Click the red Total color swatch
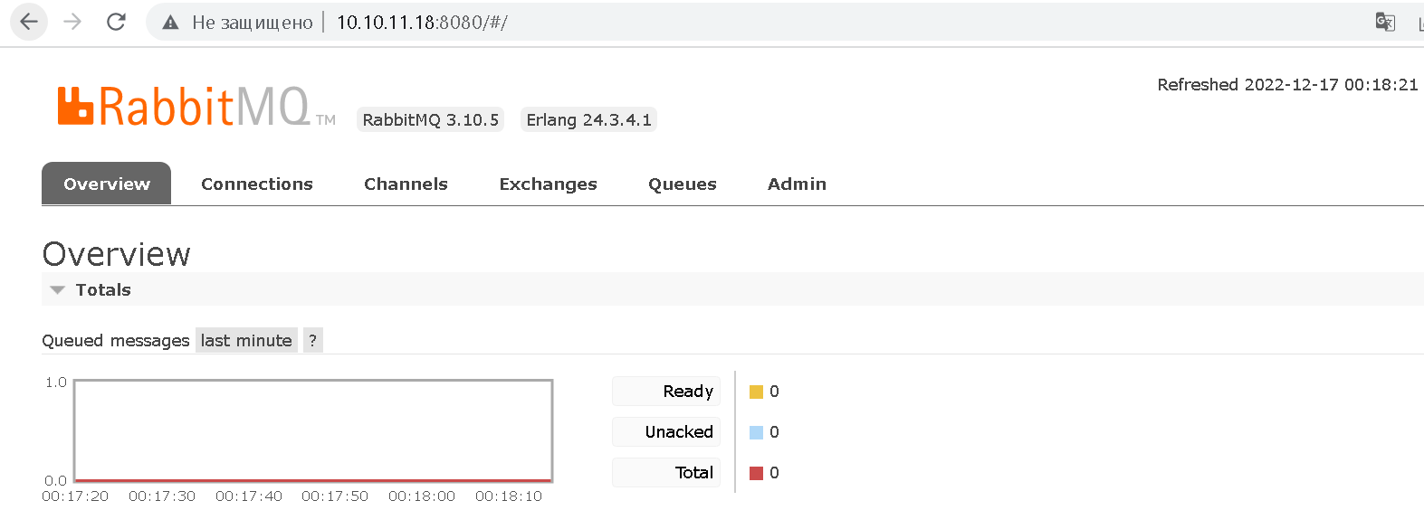1424x529 pixels. pos(756,473)
